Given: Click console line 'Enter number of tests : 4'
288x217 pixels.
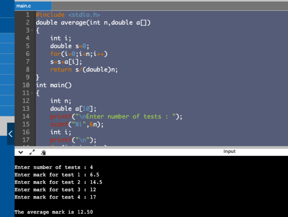Looking at the screenshot, I should (x=53, y=167).
